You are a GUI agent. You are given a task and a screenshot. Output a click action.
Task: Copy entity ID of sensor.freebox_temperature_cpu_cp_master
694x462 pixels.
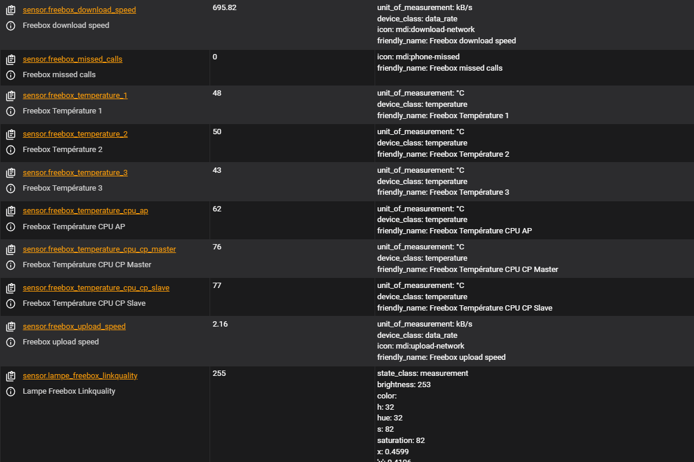pos(11,249)
